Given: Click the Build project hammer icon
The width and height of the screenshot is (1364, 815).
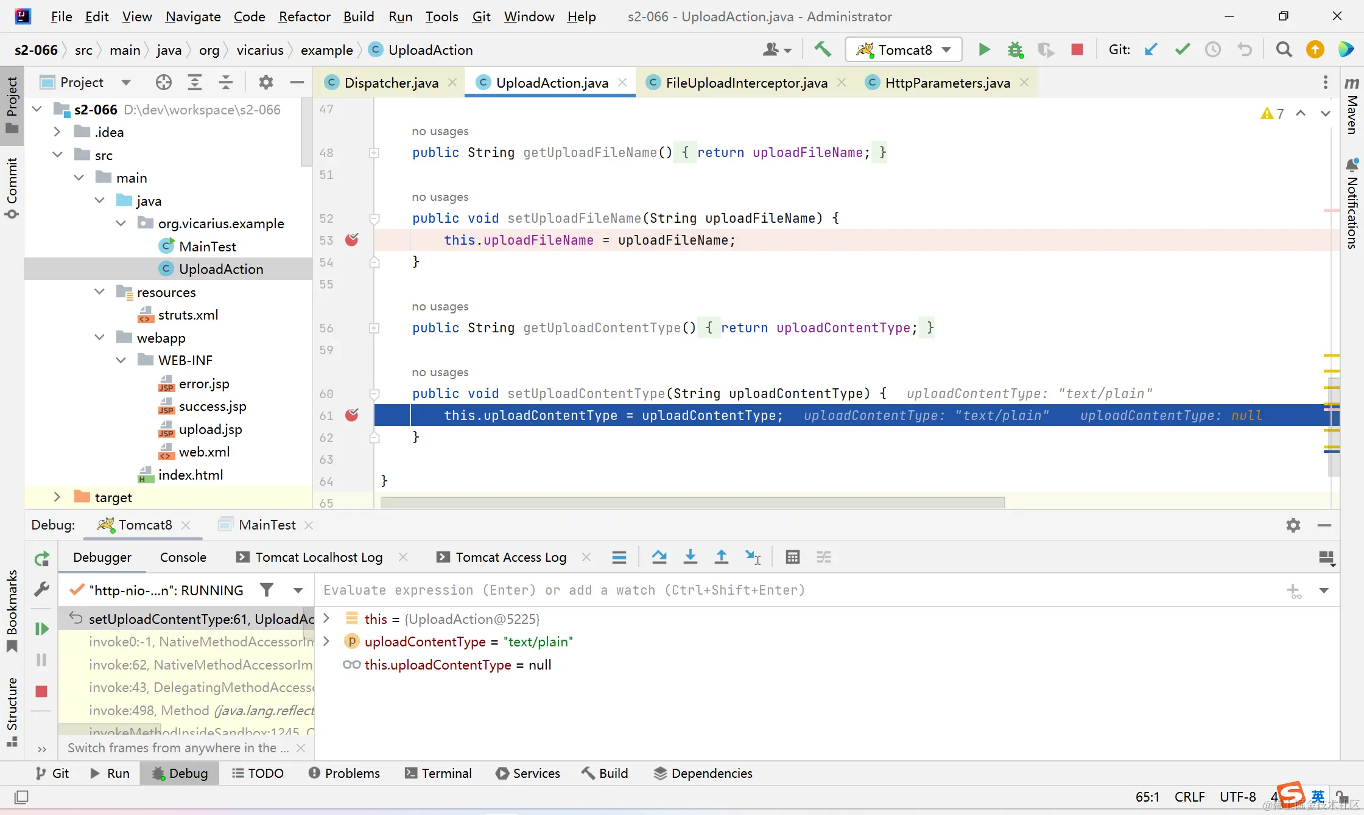Looking at the screenshot, I should click(x=823, y=49).
